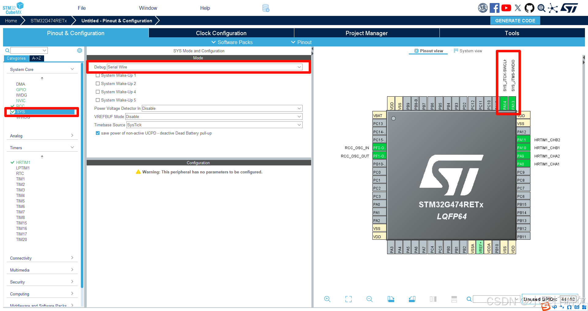
Task: Open the Window menu
Action: pyautogui.click(x=148, y=8)
